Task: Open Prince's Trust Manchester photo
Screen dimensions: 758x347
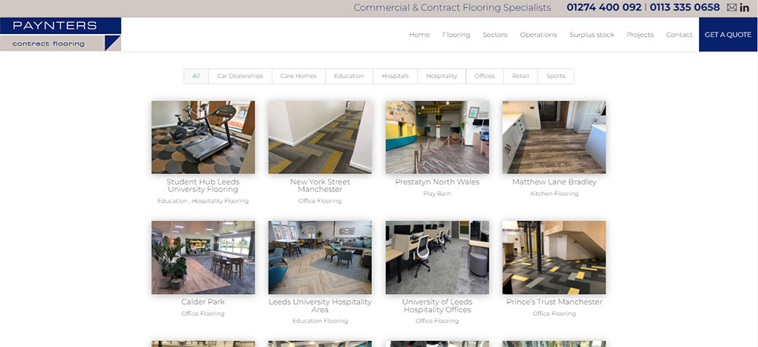Action: click(x=554, y=257)
